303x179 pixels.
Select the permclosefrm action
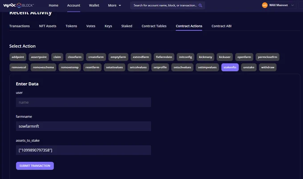(267, 57)
